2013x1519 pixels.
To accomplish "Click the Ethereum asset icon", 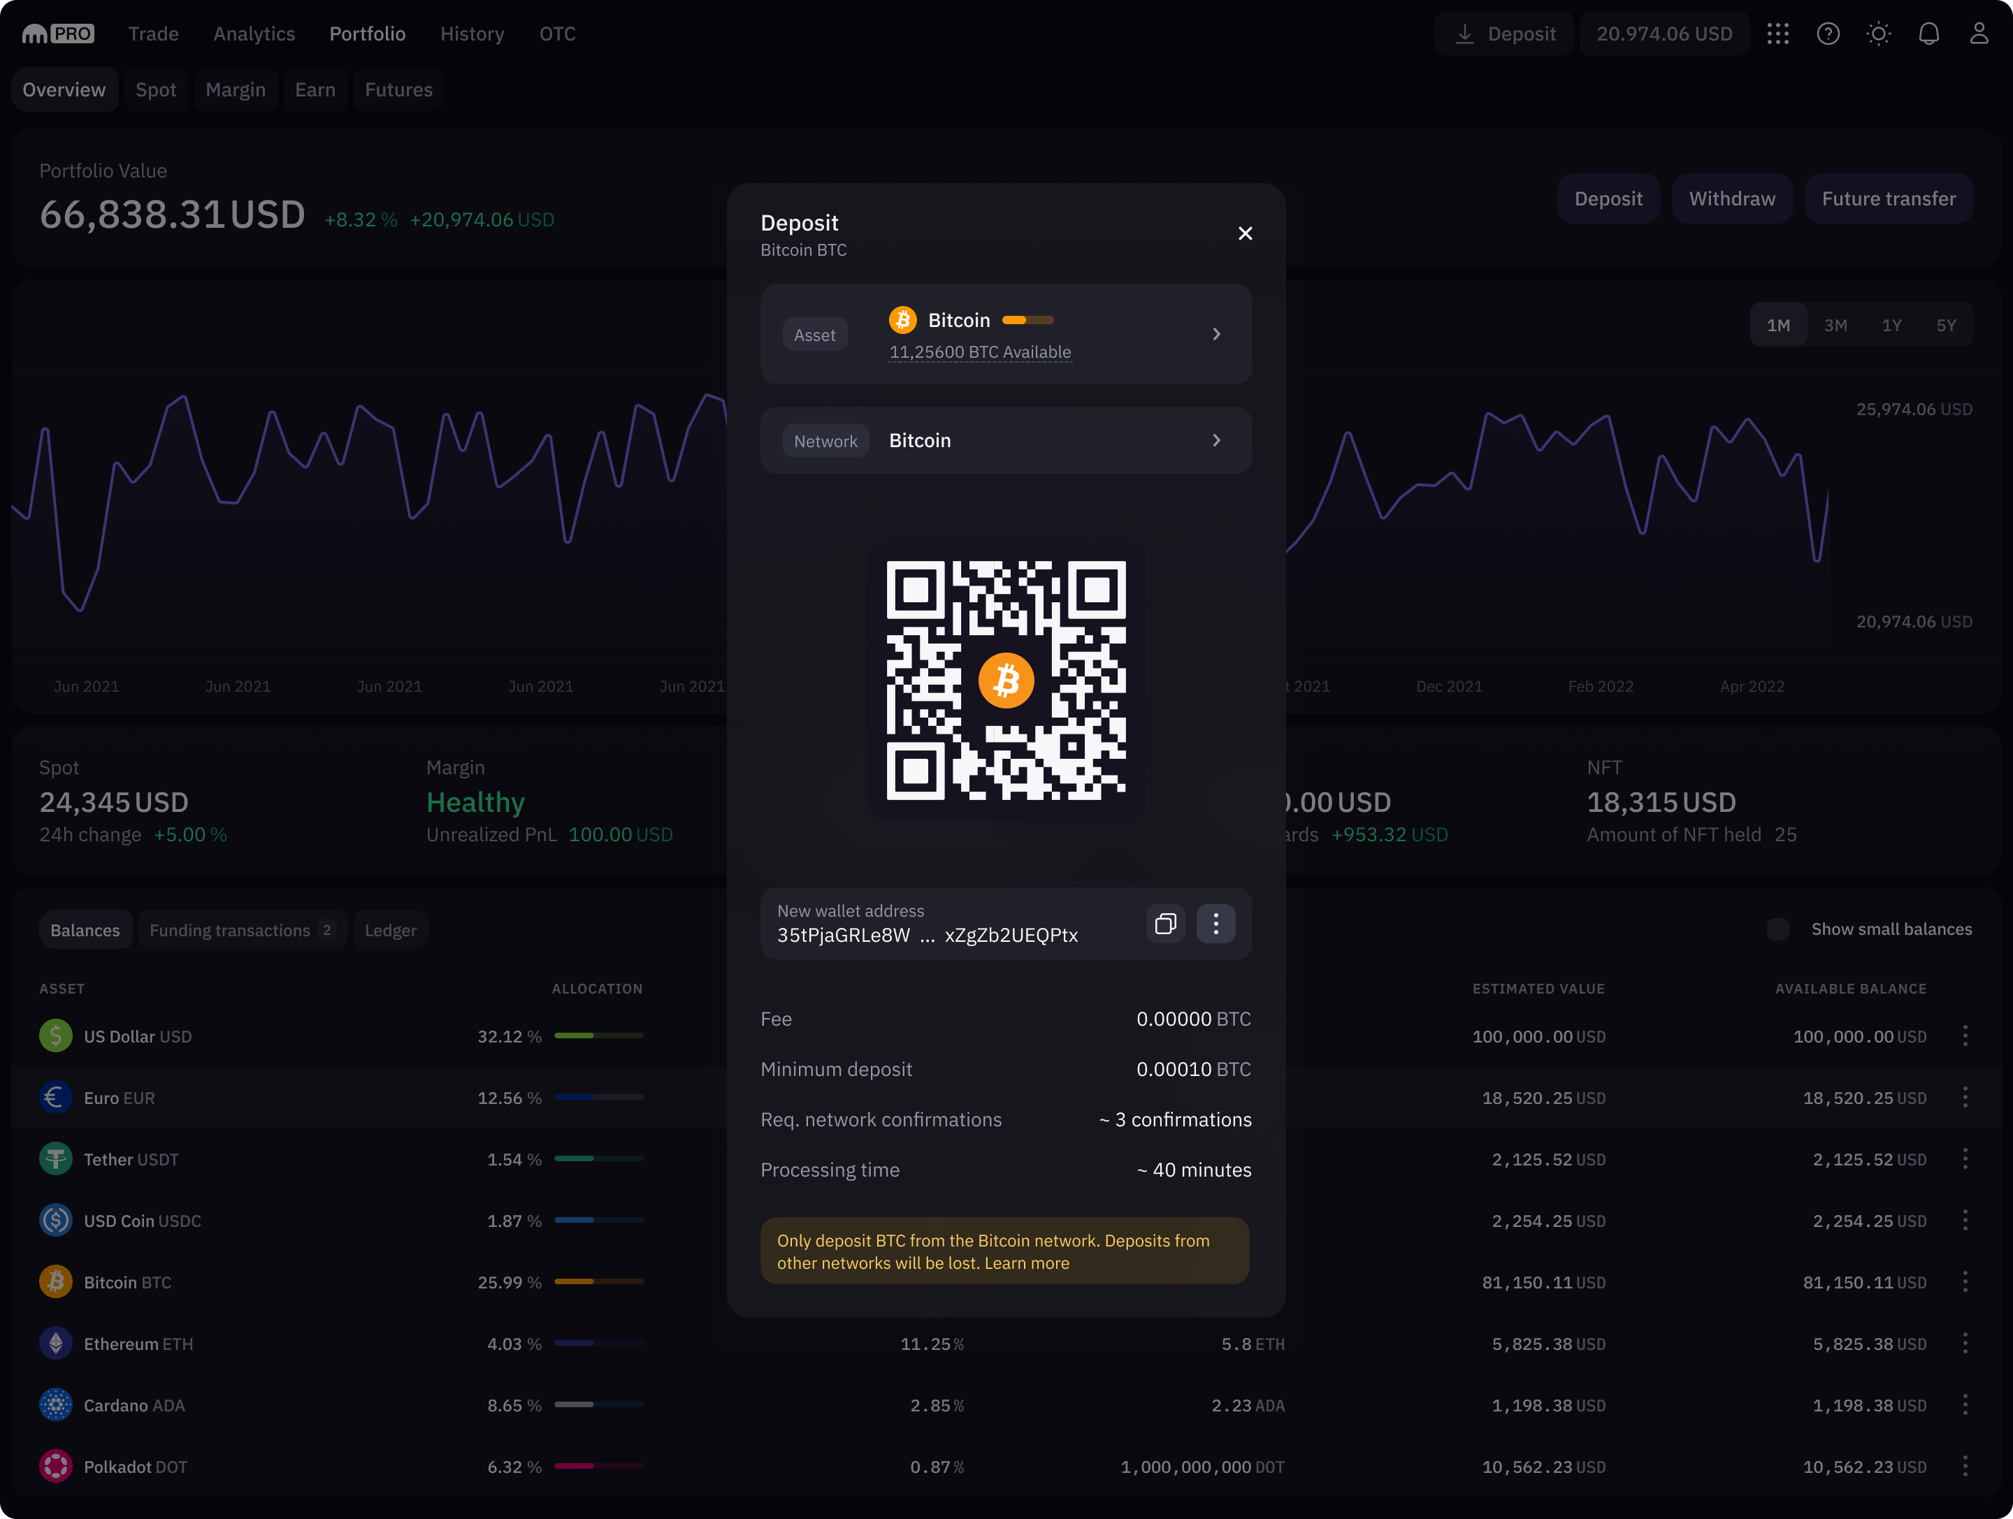I will pos(55,1344).
